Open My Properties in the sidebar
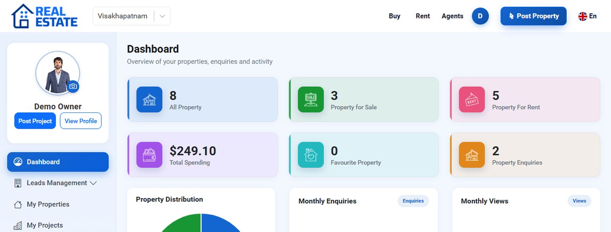611x232 pixels. pyautogui.click(x=58, y=204)
